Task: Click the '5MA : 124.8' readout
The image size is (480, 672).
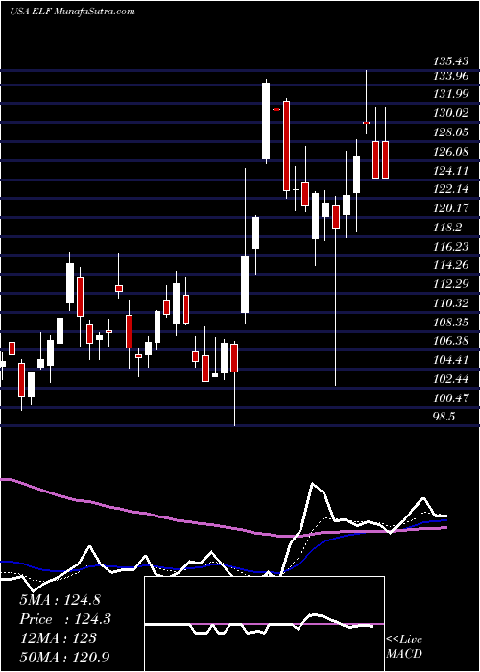Action: point(60,600)
